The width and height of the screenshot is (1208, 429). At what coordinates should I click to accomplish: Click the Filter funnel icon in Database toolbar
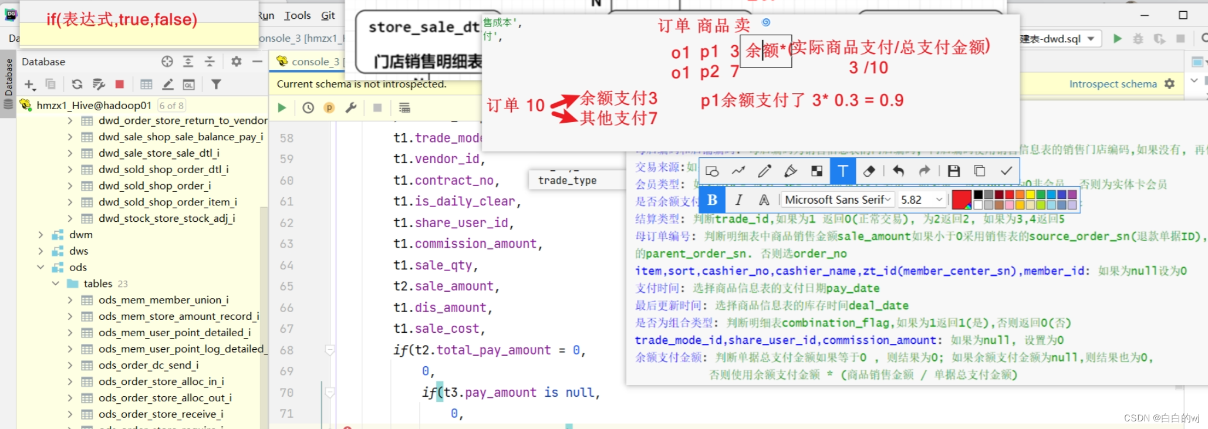216,85
